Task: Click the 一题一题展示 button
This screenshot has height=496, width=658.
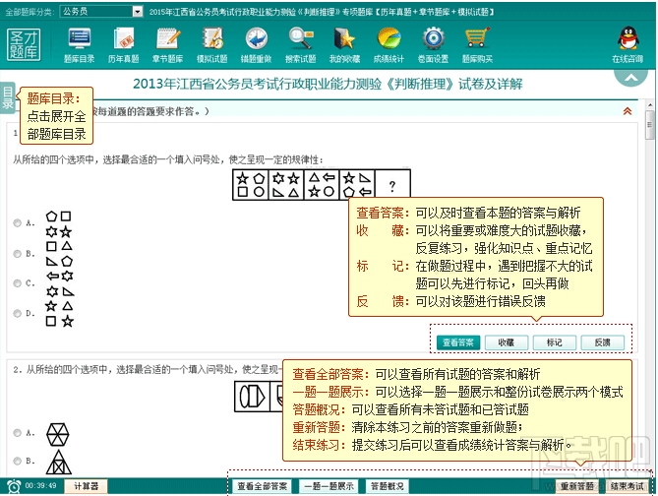Action: tap(329, 486)
